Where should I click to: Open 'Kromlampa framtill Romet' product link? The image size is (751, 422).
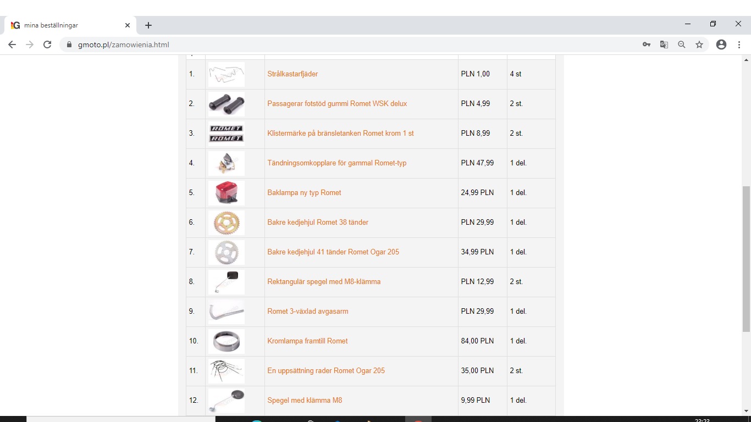point(307,341)
